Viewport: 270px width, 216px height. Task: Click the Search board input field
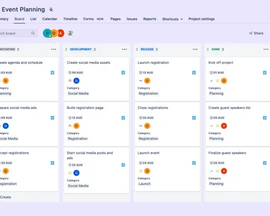click(18, 33)
